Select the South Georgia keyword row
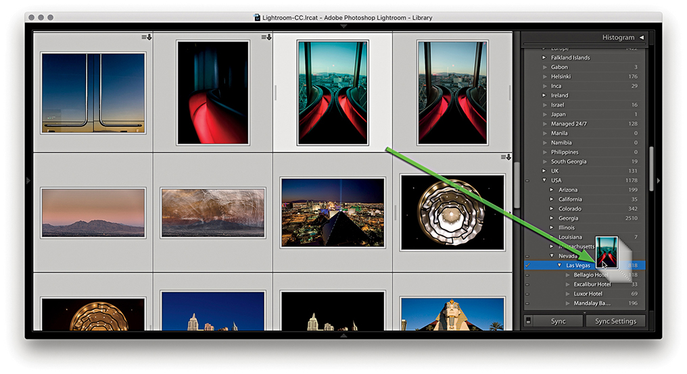687x374 pixels. tap(584, 161)
